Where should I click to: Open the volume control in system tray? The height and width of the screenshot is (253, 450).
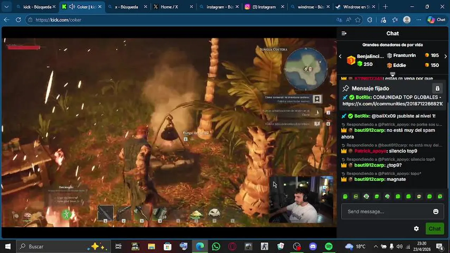[399, 246]
